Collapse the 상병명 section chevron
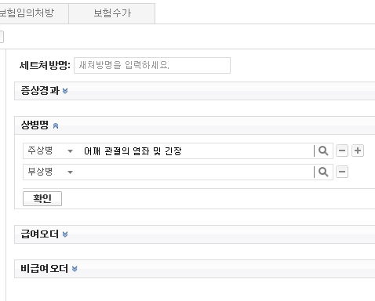The height and width of the screenshot is (301, 375). pyautogui.click(x=56, y=126)
